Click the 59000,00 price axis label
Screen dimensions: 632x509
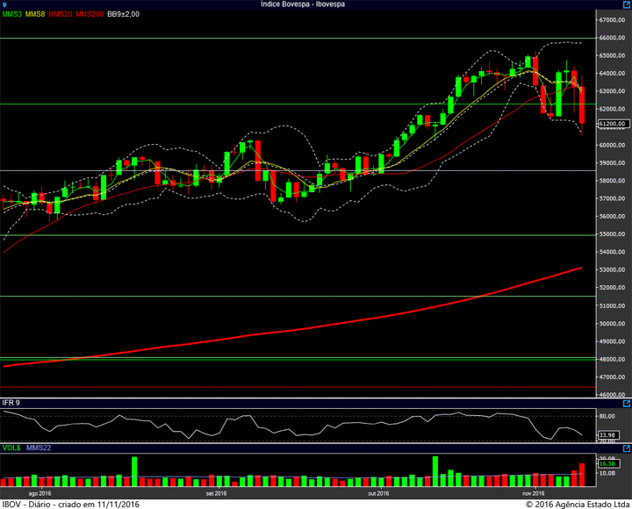point(612,163)
